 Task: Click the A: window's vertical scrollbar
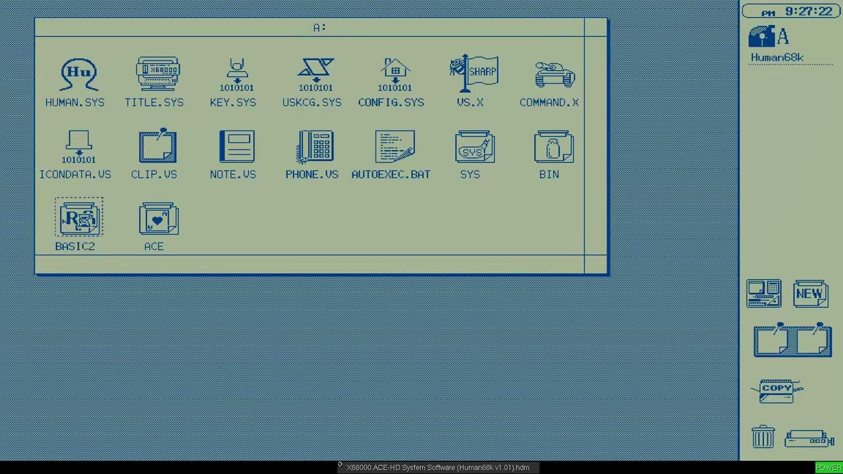[595, 145]
